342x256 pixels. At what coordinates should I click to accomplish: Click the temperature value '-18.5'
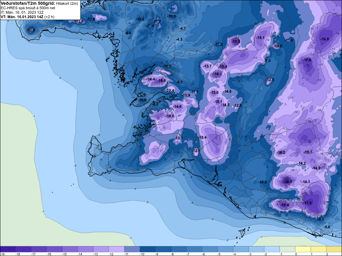click(x=287, y=182)
